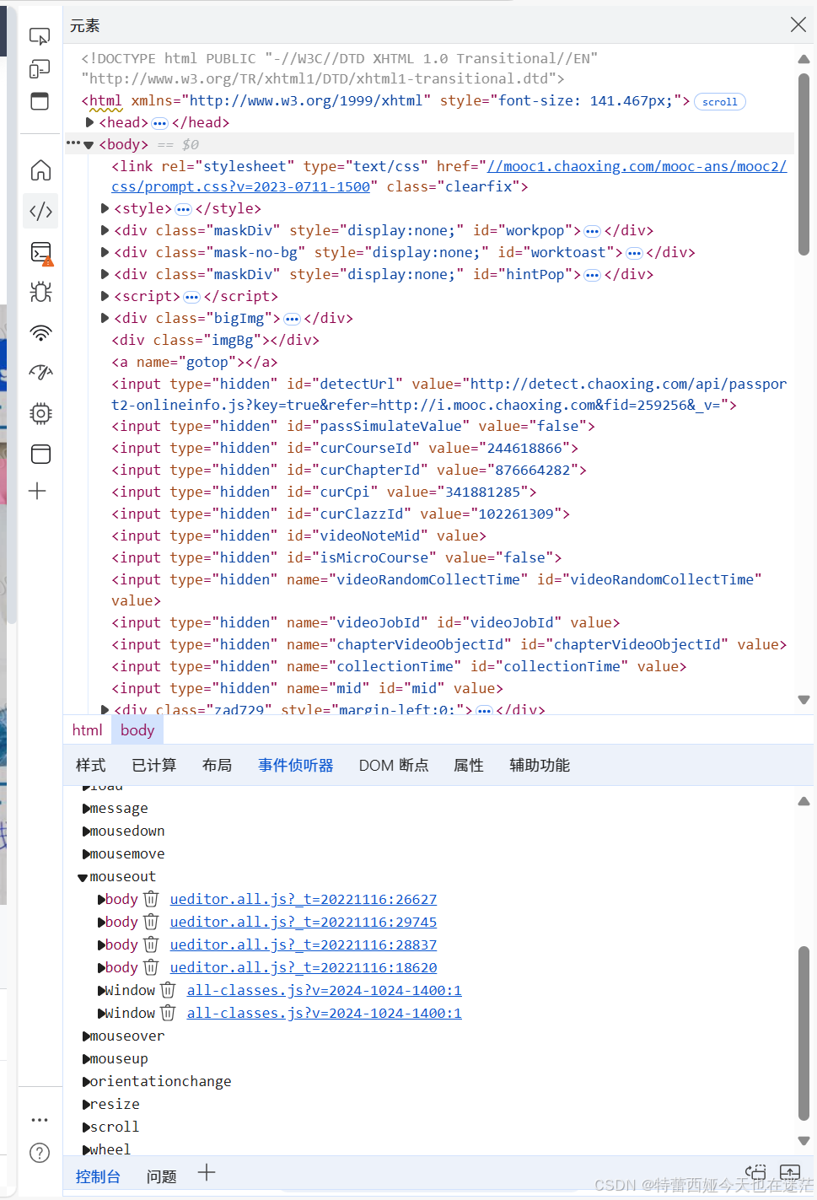Delete listener ueditor.all.js 26627 with trash icon

click(x=151, y=899)
